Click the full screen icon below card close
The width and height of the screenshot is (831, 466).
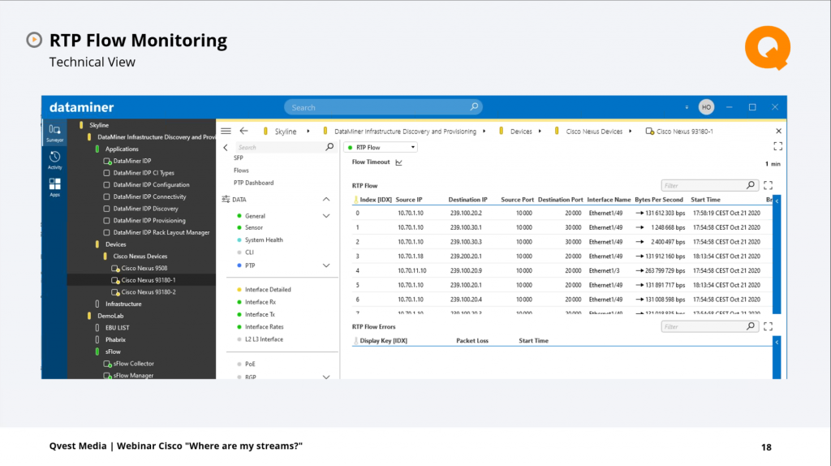[x=777, y=146]
